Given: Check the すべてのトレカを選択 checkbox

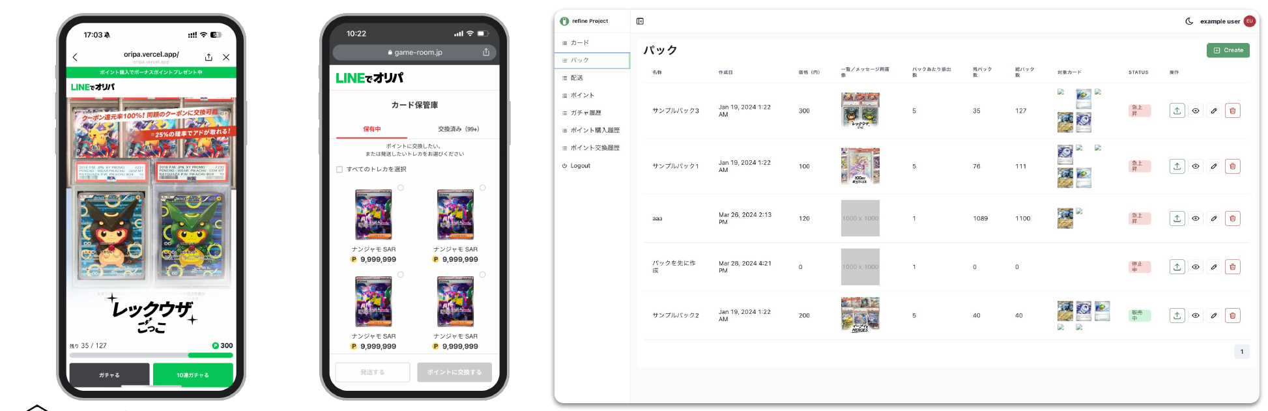Looking at the screenshot, I should (339, 169).
